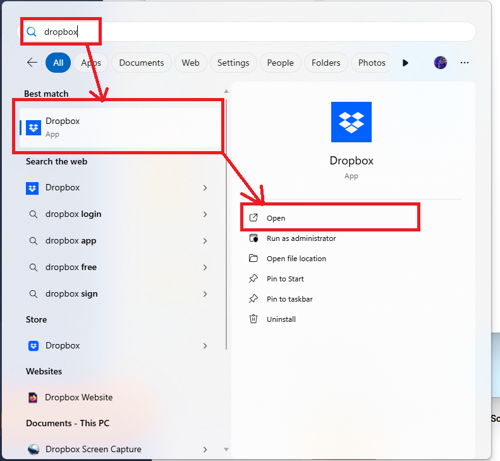The height and width of the screenshot is (461, 500).
Task: Choose Pin to Start
Action: click(285, 279)
